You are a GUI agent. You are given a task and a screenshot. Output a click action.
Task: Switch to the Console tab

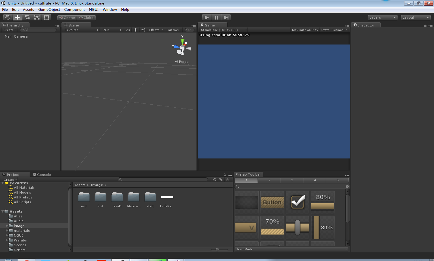(42, 174)
